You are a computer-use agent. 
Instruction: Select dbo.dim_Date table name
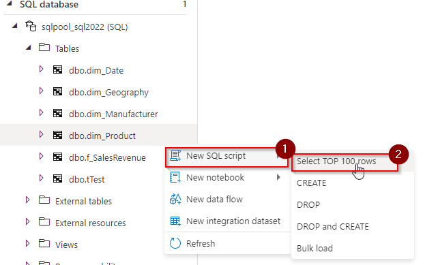[x=96, y=70]
